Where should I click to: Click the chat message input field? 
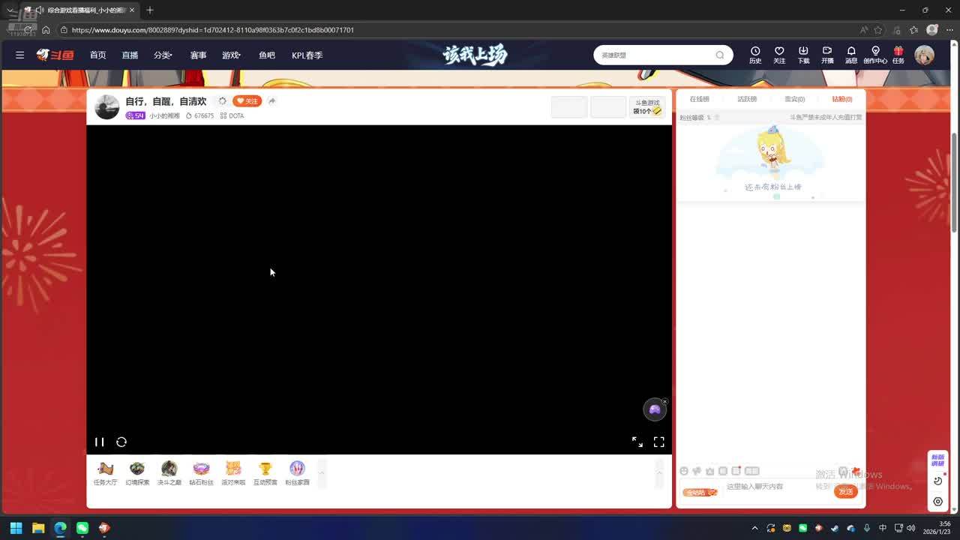776,487
